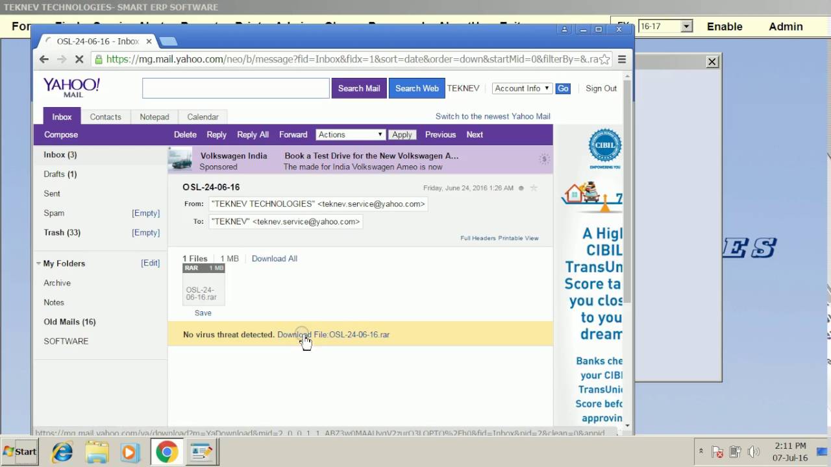Click the action center flag icon
The image size is (831, 467).
tap(717, 451)
